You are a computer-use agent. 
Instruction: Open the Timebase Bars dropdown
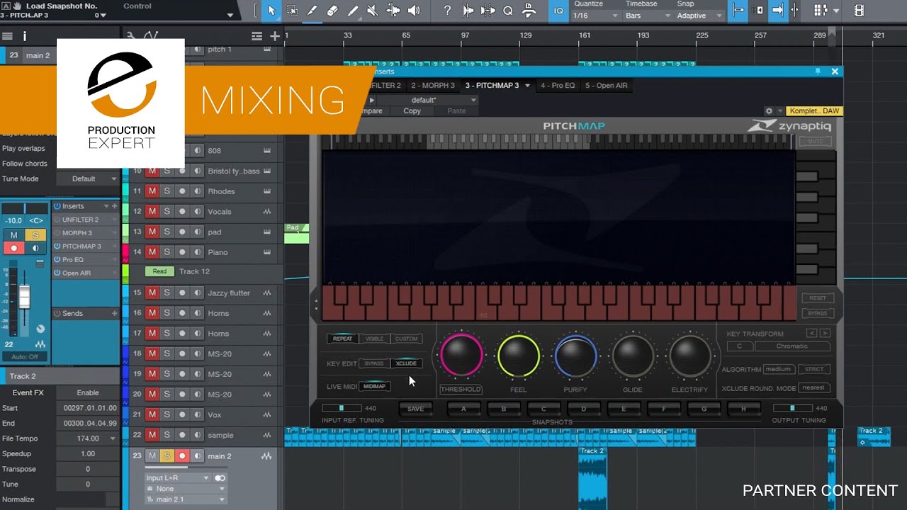648,16
